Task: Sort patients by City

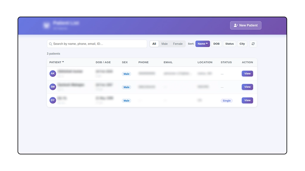Action: pos(242,44)
